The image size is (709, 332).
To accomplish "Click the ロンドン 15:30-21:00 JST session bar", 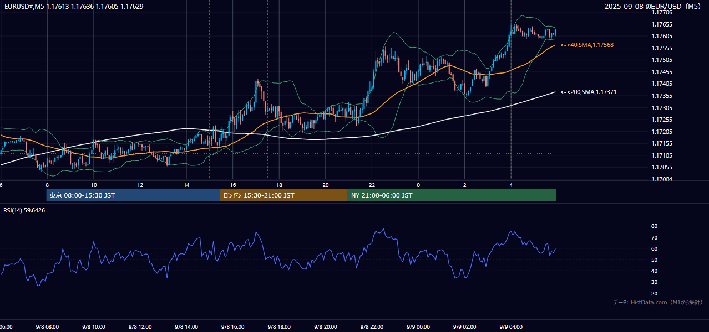I will coord(284,195).
